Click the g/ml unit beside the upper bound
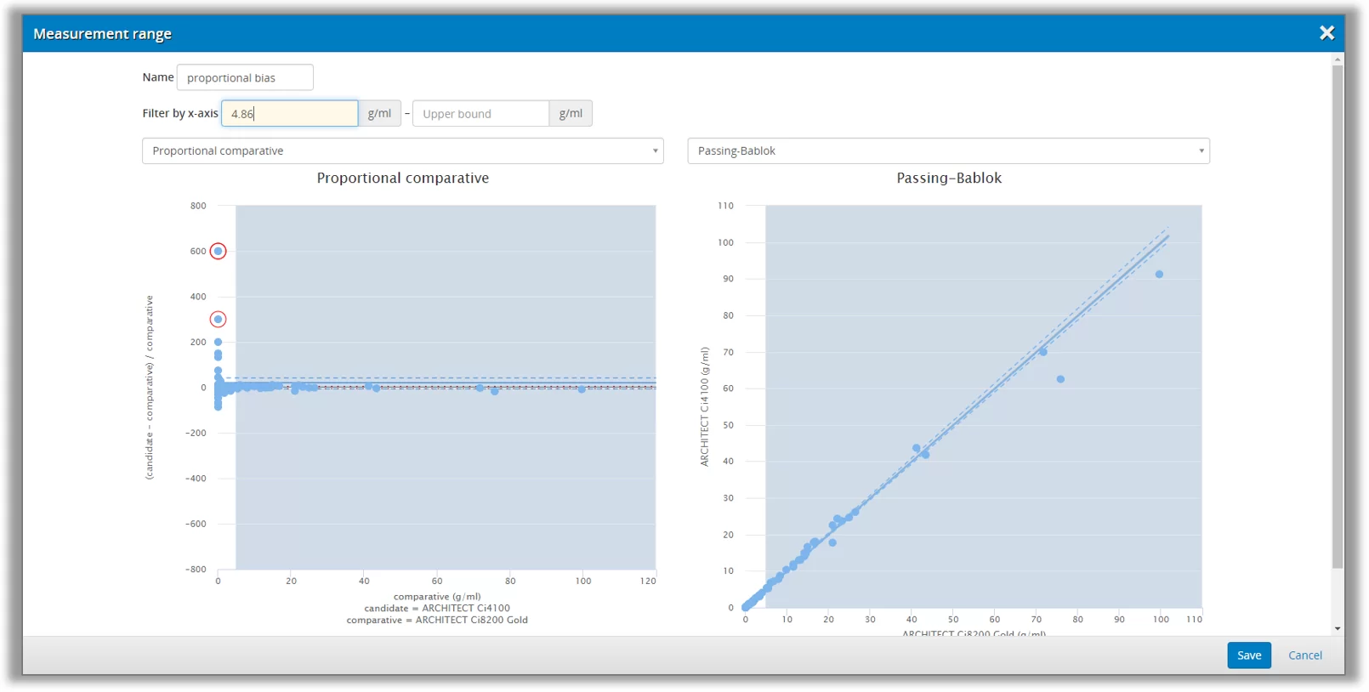This screenshot has width=1369, height=692. 571,114
